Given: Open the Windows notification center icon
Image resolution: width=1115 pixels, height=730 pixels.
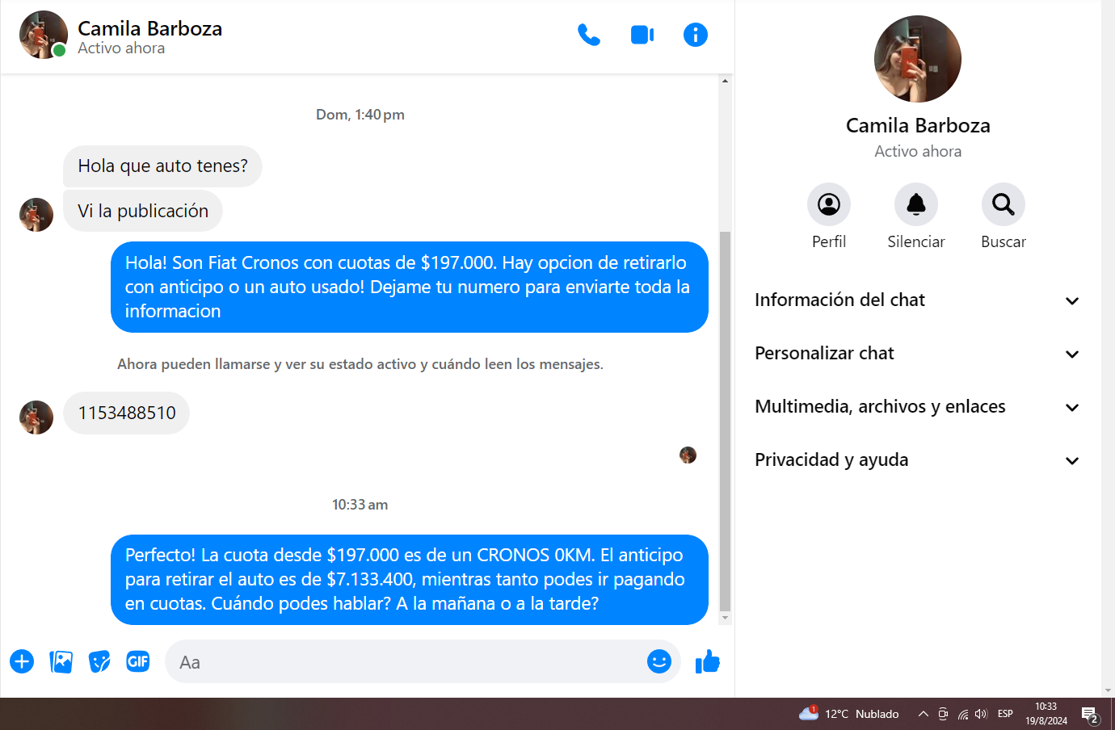Looking at the screenshot, I should pyautogui.click(x=1090, y=715).
